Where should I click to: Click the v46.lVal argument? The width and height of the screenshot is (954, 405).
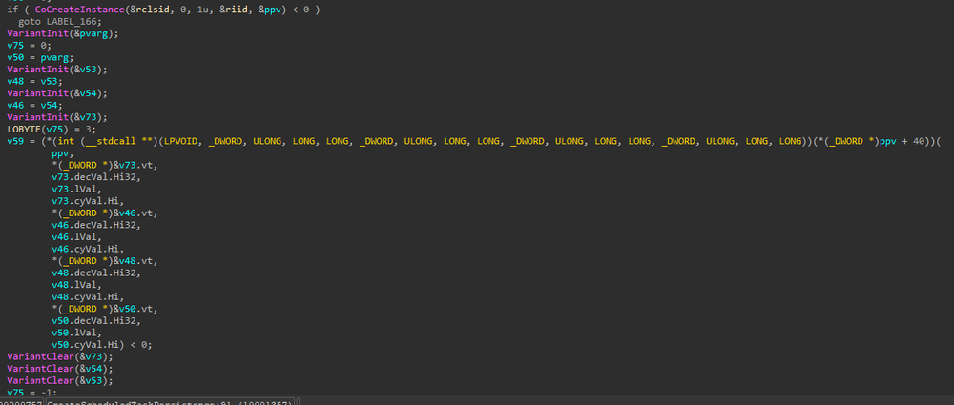pos(76,236)
